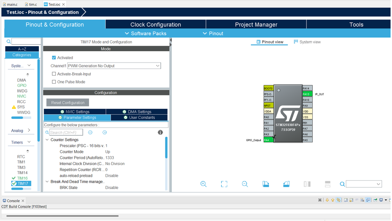Viewport: 392px width, 221px height.
Task: Switch to Project Manager tab
Action: [x=256, y=24]
